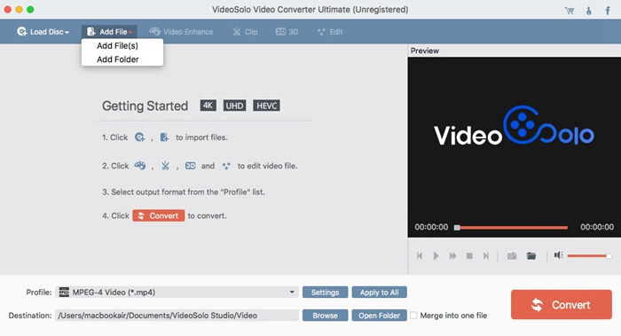
Task: Stop playback with the stop button
Action: (469, 256)
